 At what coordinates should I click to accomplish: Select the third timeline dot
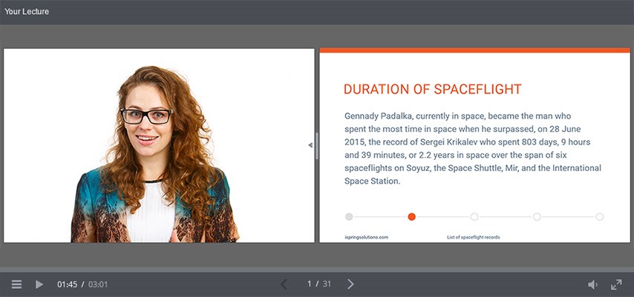pyautogui.click(x=474, y=217)
